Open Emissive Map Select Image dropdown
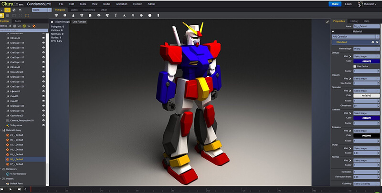Viewport: 382px width, 193px height. [x=366, y=131]
